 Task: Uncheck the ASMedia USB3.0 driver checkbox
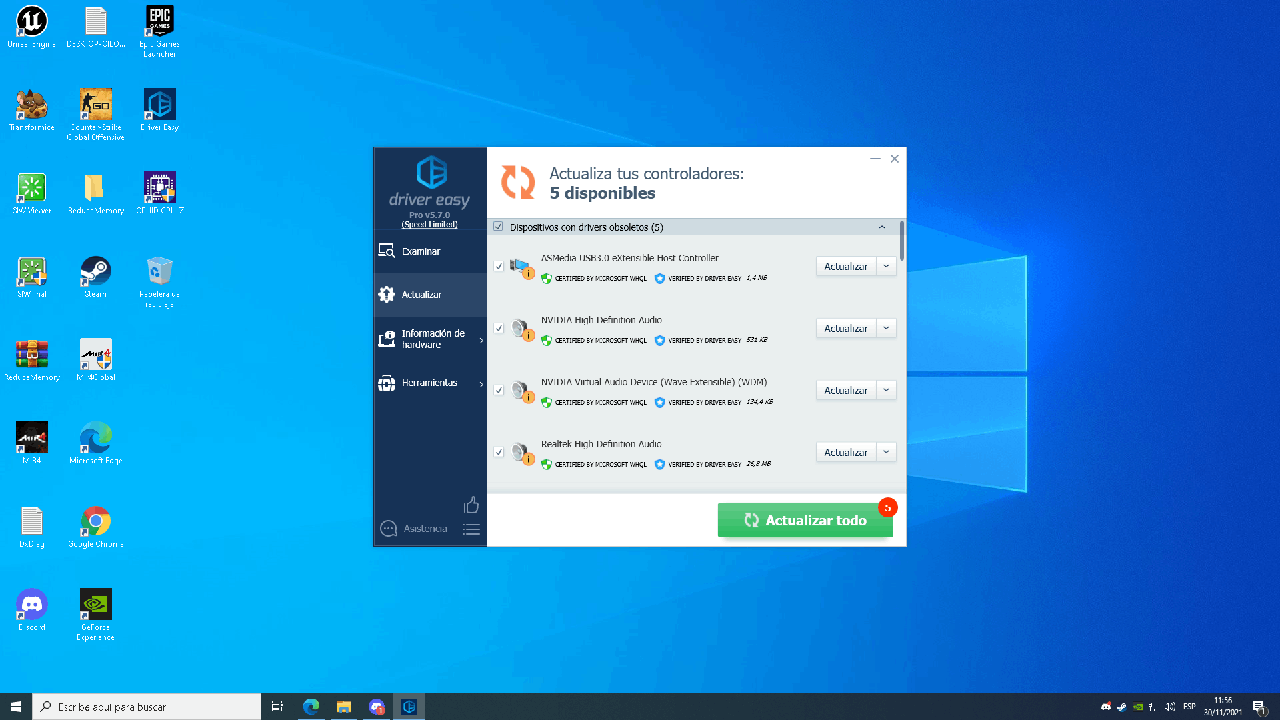pos(499,266)
